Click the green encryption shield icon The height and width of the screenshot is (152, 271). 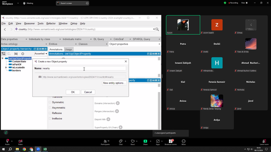click(x=225, y=3)
